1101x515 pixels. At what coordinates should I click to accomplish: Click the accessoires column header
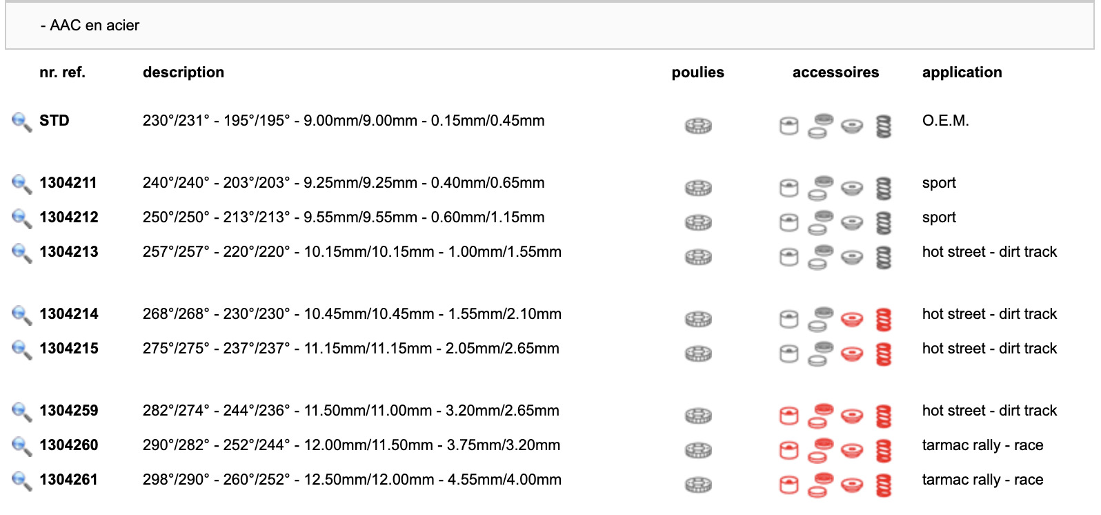point(835,72)
